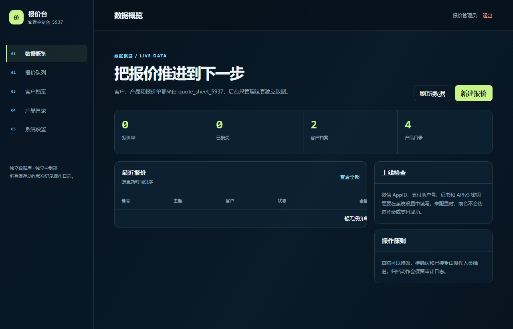The width and height of the screenshot is (513, 329).
Task: Click 报价管理员 user label
Action: click(465, 16)
